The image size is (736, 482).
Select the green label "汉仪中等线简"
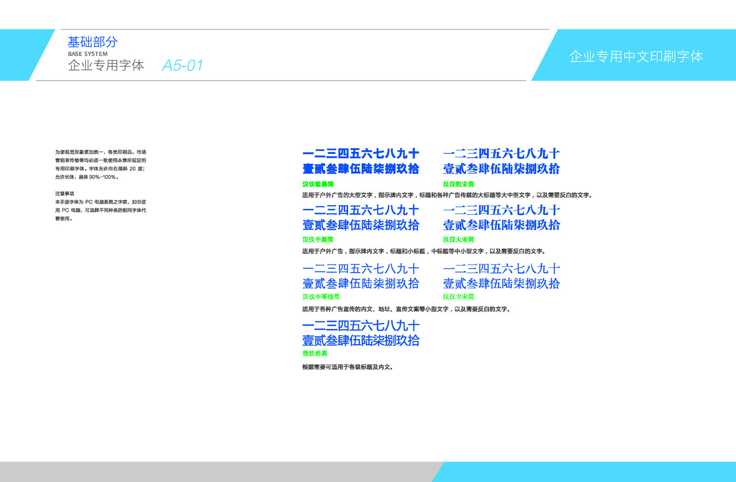[x=321, y=297]
